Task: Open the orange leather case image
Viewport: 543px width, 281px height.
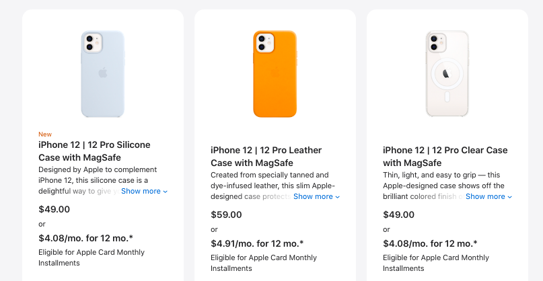Action: tap(275, 74)
